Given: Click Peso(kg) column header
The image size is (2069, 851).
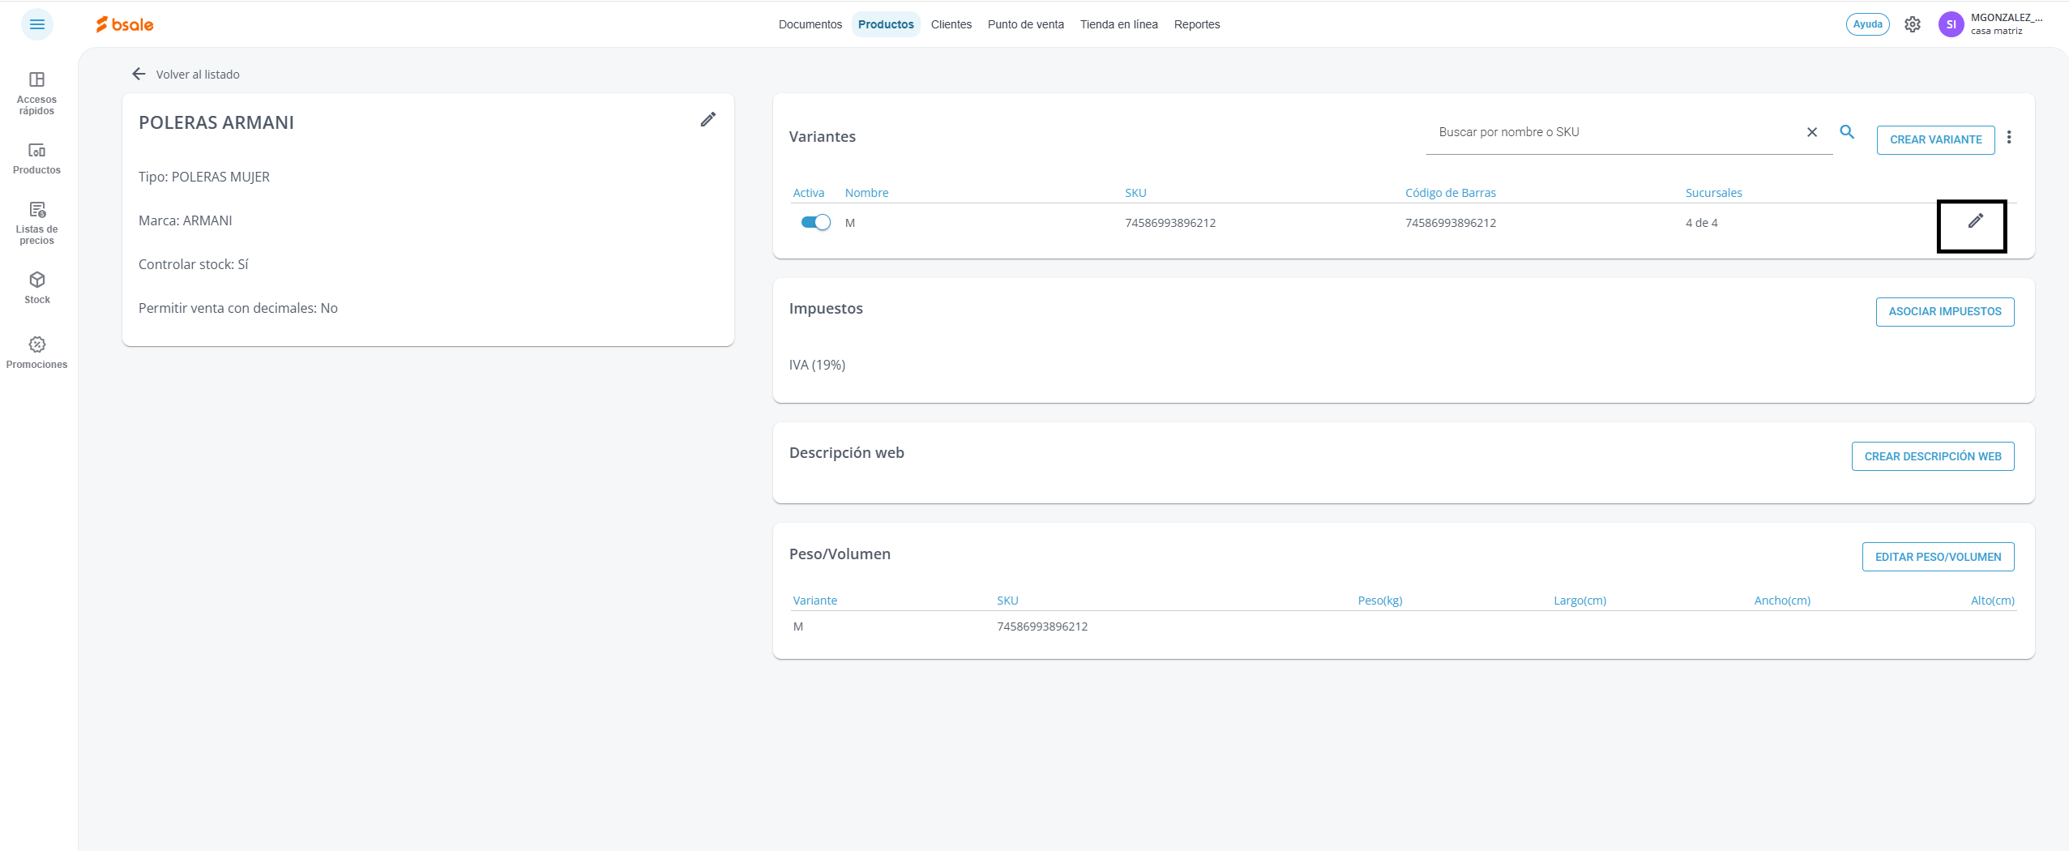Looking at the screenshot, I should 1380,601.
